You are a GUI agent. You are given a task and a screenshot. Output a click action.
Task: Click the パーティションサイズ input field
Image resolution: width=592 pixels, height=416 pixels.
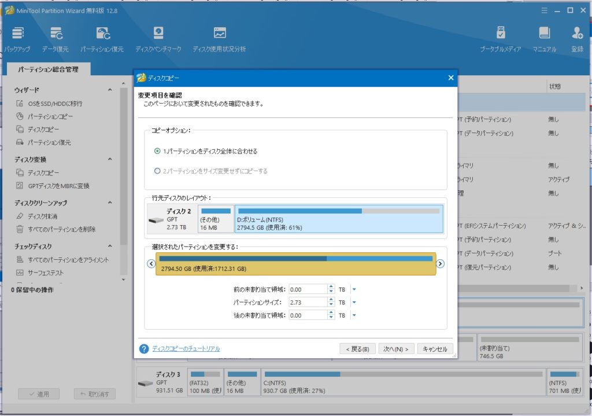306,302
